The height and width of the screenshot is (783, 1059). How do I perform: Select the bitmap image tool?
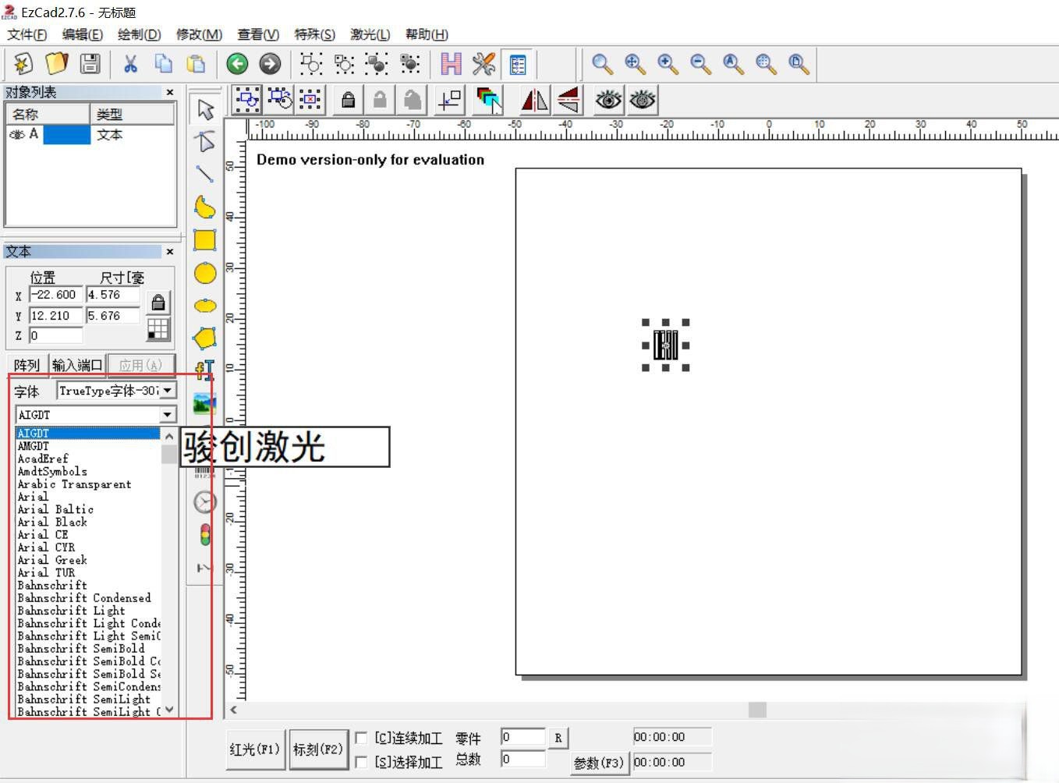click(205, 403)
